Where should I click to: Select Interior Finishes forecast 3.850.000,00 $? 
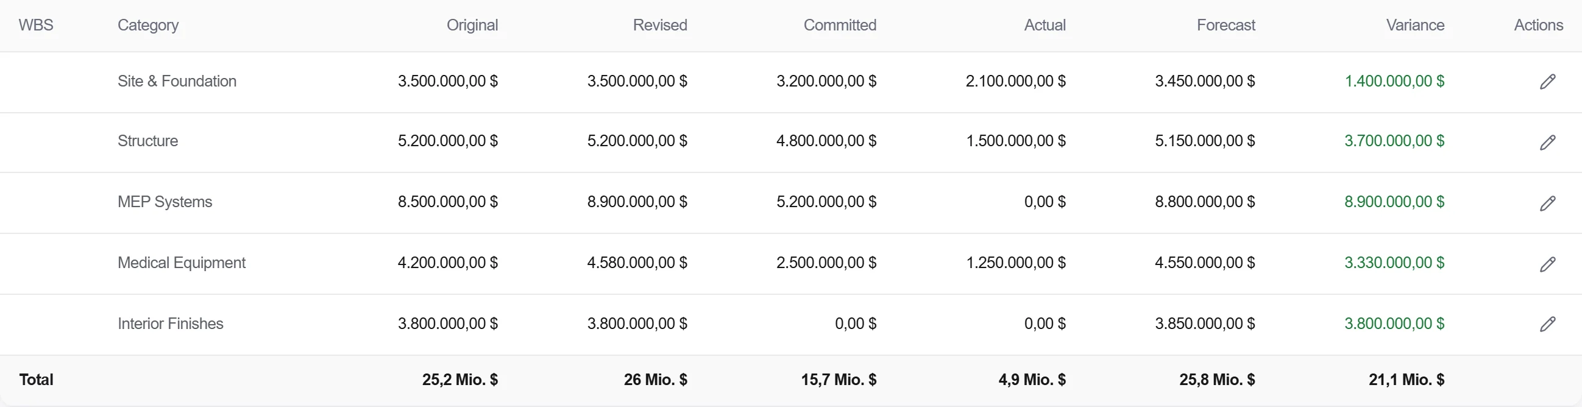point(1205,323)
